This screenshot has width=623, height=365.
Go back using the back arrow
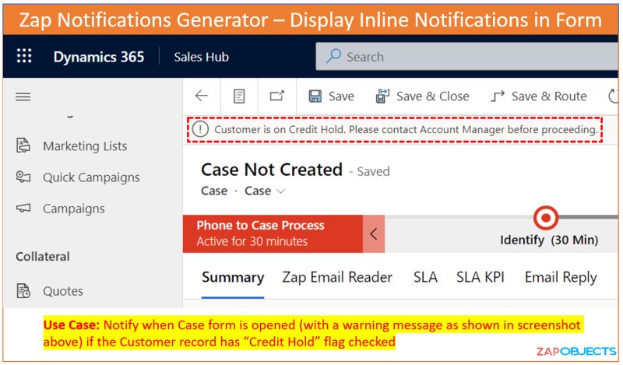202,96
